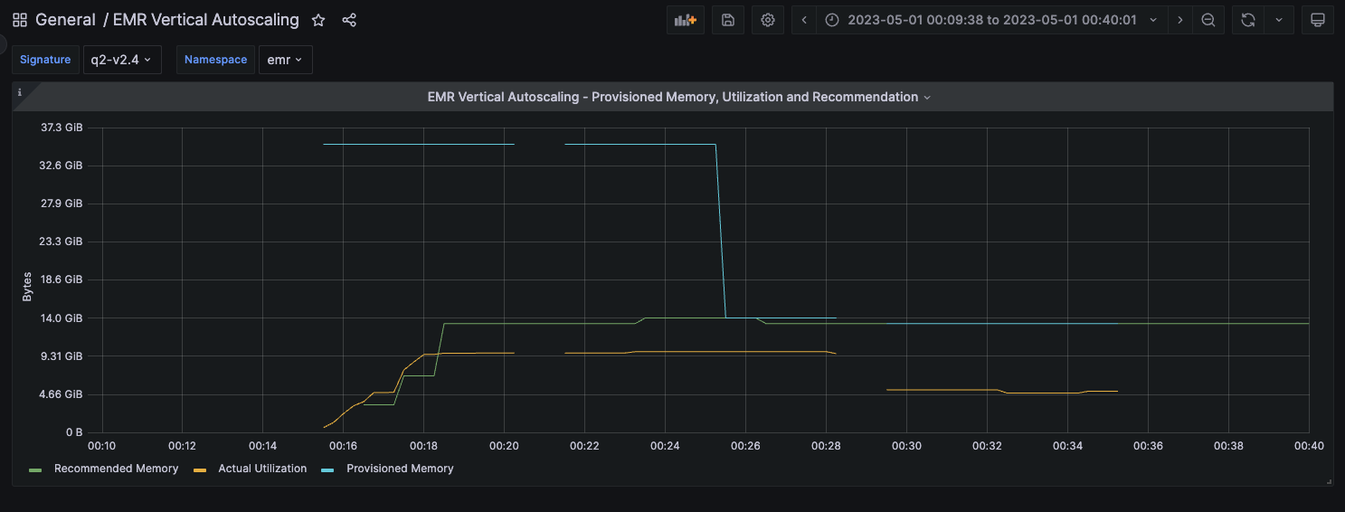Toggle Actual Utilization series in legend

[262, 469]
